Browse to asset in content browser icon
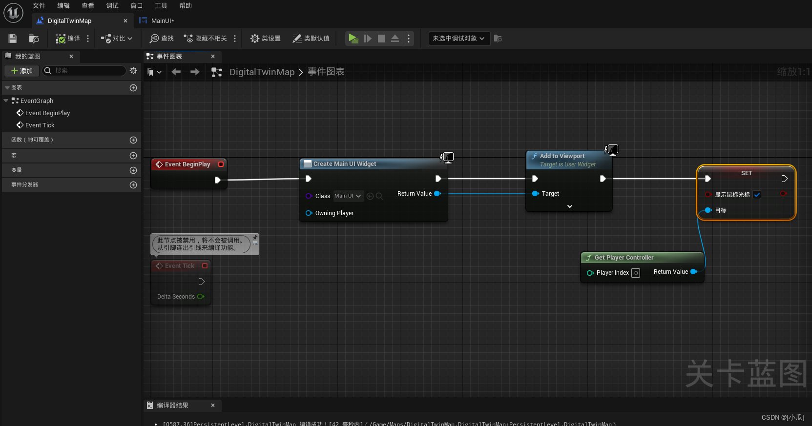This screenshot has width=812, height=426. pos(34,39)
